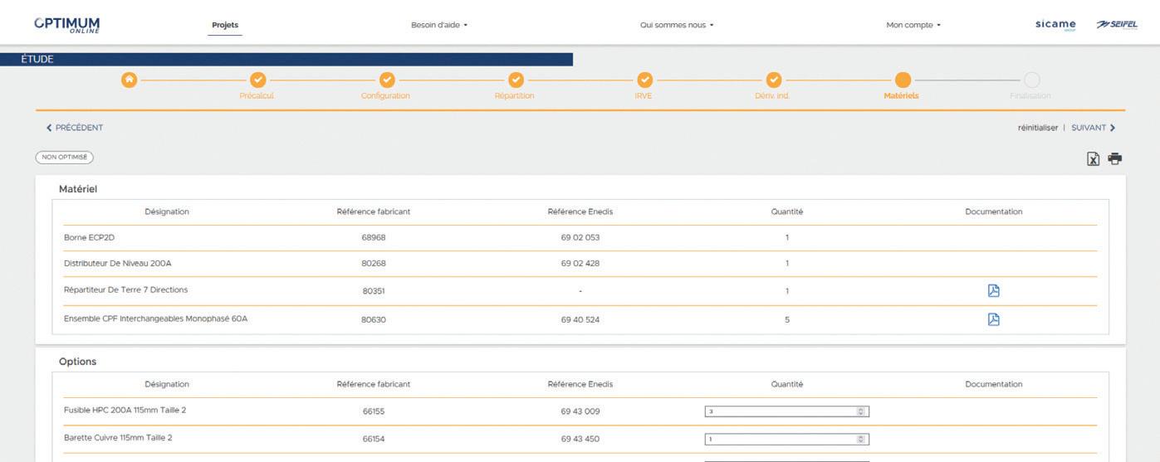The image size is (1160, 462).
Task: Go to the Précalcul step checkmark
Action: (x=257, y=80)
